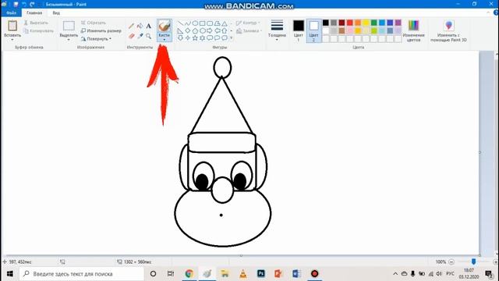Choose the Pentagon shape
This screenshot has height=281, width=499.
195,31
